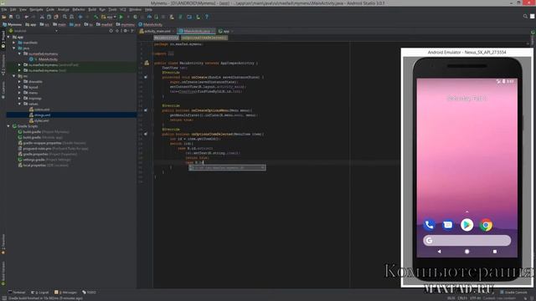Collapse the Gradle Scripts node
536x301 pixels.
pyautogui.click(x=8, y=126)
